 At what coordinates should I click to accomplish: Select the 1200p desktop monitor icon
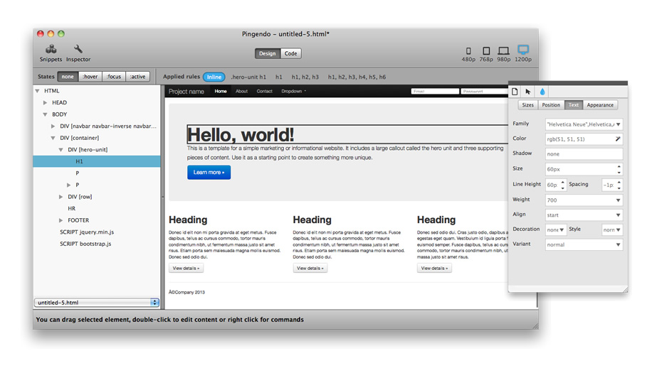point(524,50)
